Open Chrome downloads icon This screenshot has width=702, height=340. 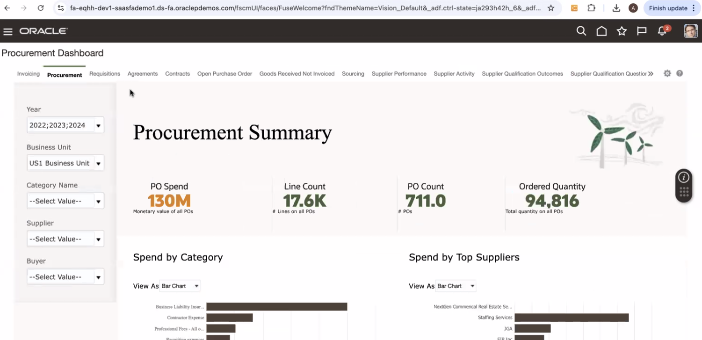[616, 8]
